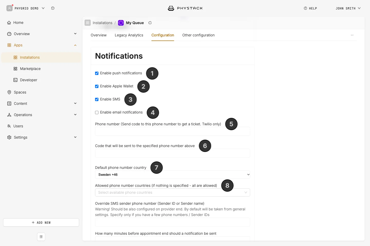Image resolution: width=370 pixels, height=246 pixels.
Task: Click the Developer terminal icon
Action: coord(15,80)
